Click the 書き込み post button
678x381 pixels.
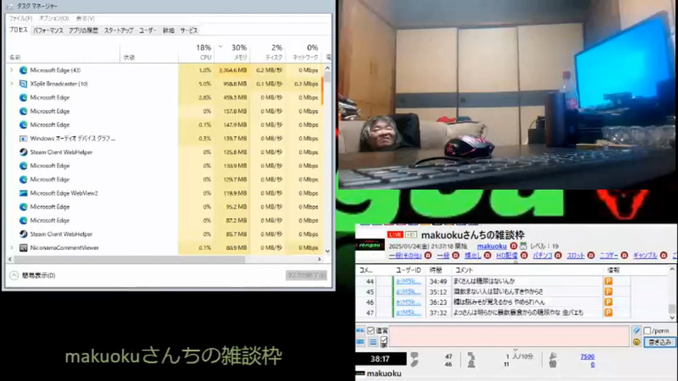(x=660, y=342)
